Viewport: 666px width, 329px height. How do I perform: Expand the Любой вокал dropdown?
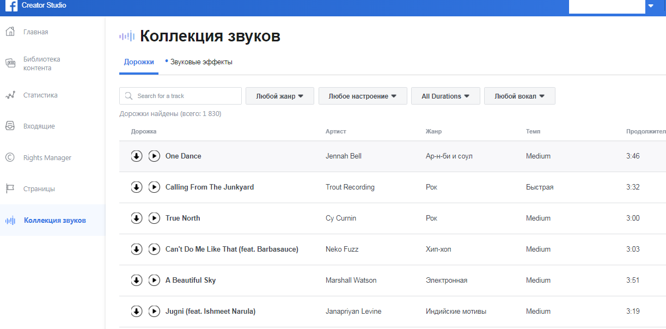pos(520,96)
